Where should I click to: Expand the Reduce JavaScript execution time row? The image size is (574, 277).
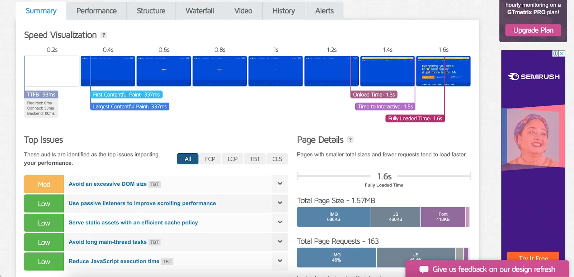pos(280,261)
